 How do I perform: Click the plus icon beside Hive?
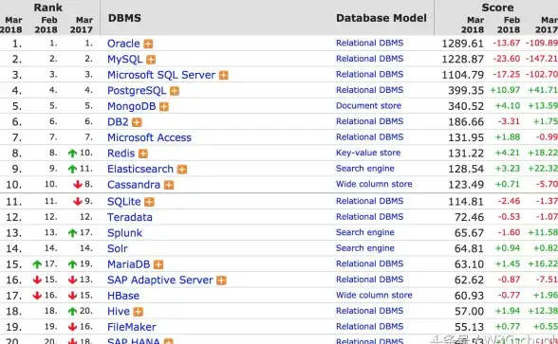(x=139, y=312)
